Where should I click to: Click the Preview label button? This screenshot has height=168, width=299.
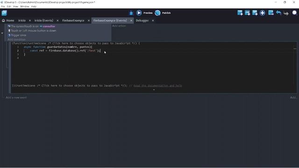click(148, 13)
